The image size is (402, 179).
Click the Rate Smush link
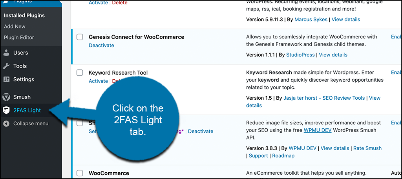(x=367, y=148)
